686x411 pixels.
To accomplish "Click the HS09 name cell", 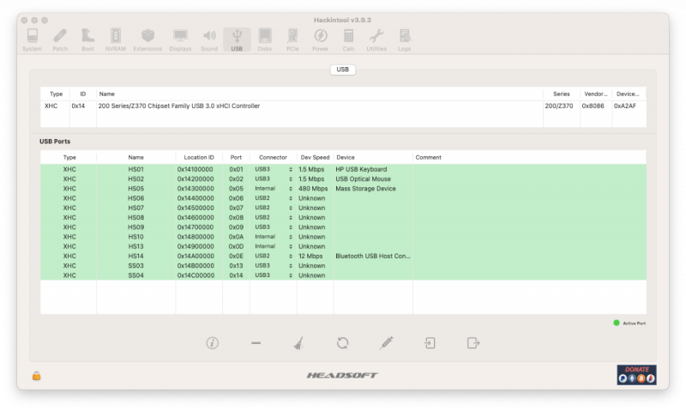I will (x=135, y=227).
